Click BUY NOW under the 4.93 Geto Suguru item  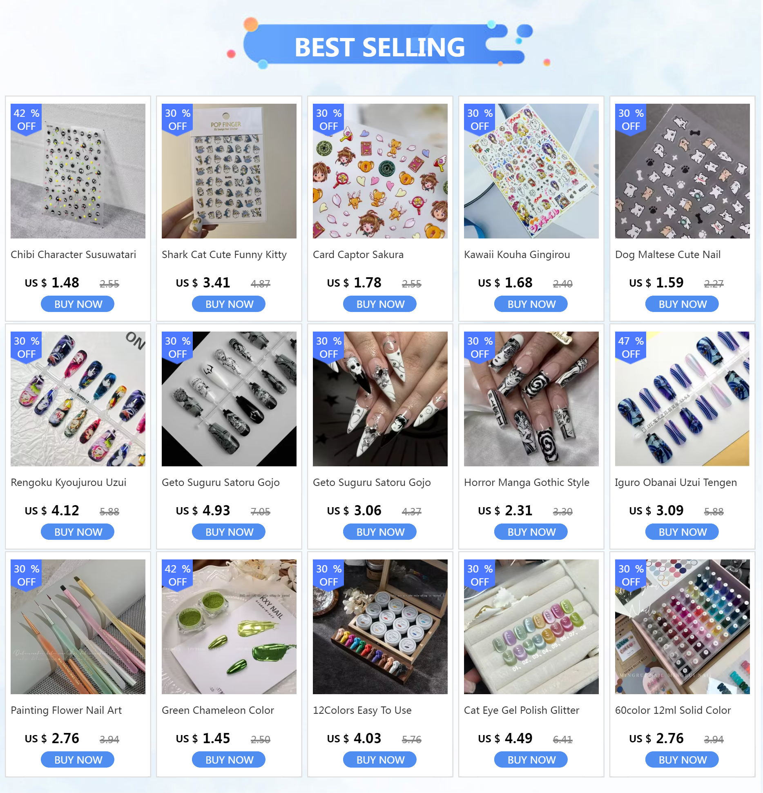coord(229,532)
